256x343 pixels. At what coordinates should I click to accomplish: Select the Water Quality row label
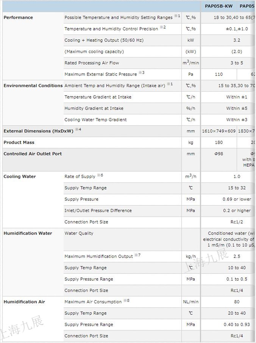pos(79,233)
